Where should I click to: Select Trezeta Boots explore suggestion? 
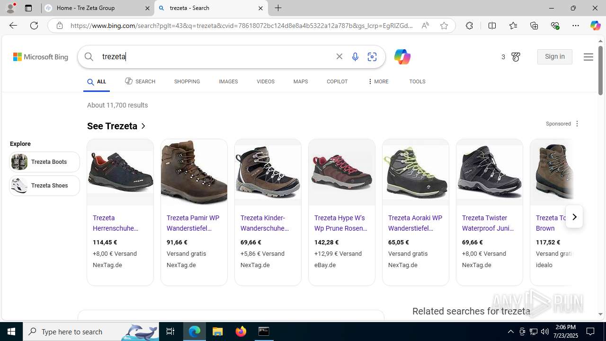[45, 162]
